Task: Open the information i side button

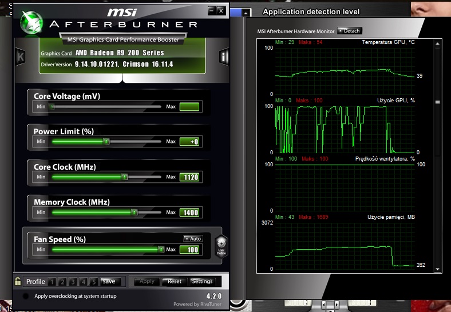Action: click(223, 57)
